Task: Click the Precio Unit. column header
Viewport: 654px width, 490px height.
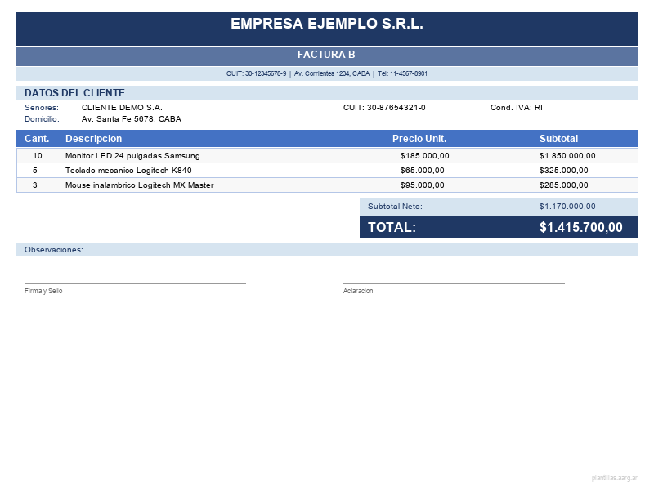Action: coord(419,139)
